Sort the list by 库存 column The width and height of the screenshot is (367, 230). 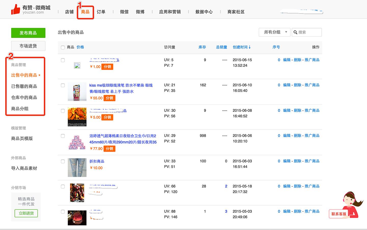(x=202, y=47)
